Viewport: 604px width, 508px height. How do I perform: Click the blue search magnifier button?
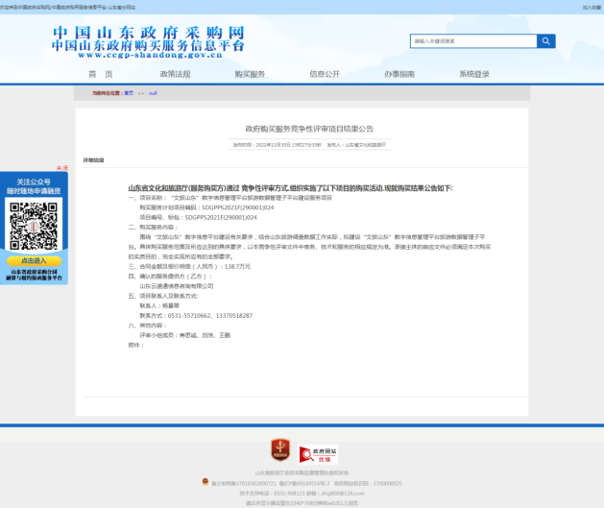[x=545, y=41]
